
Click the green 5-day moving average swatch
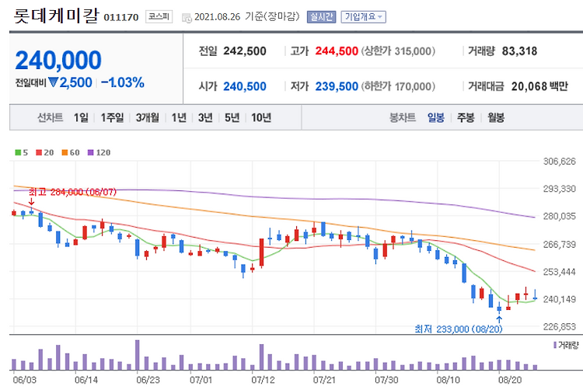tap(18, 152)
